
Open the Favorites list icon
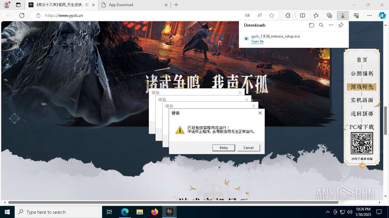pyautogui.click(x=316, y=15)
